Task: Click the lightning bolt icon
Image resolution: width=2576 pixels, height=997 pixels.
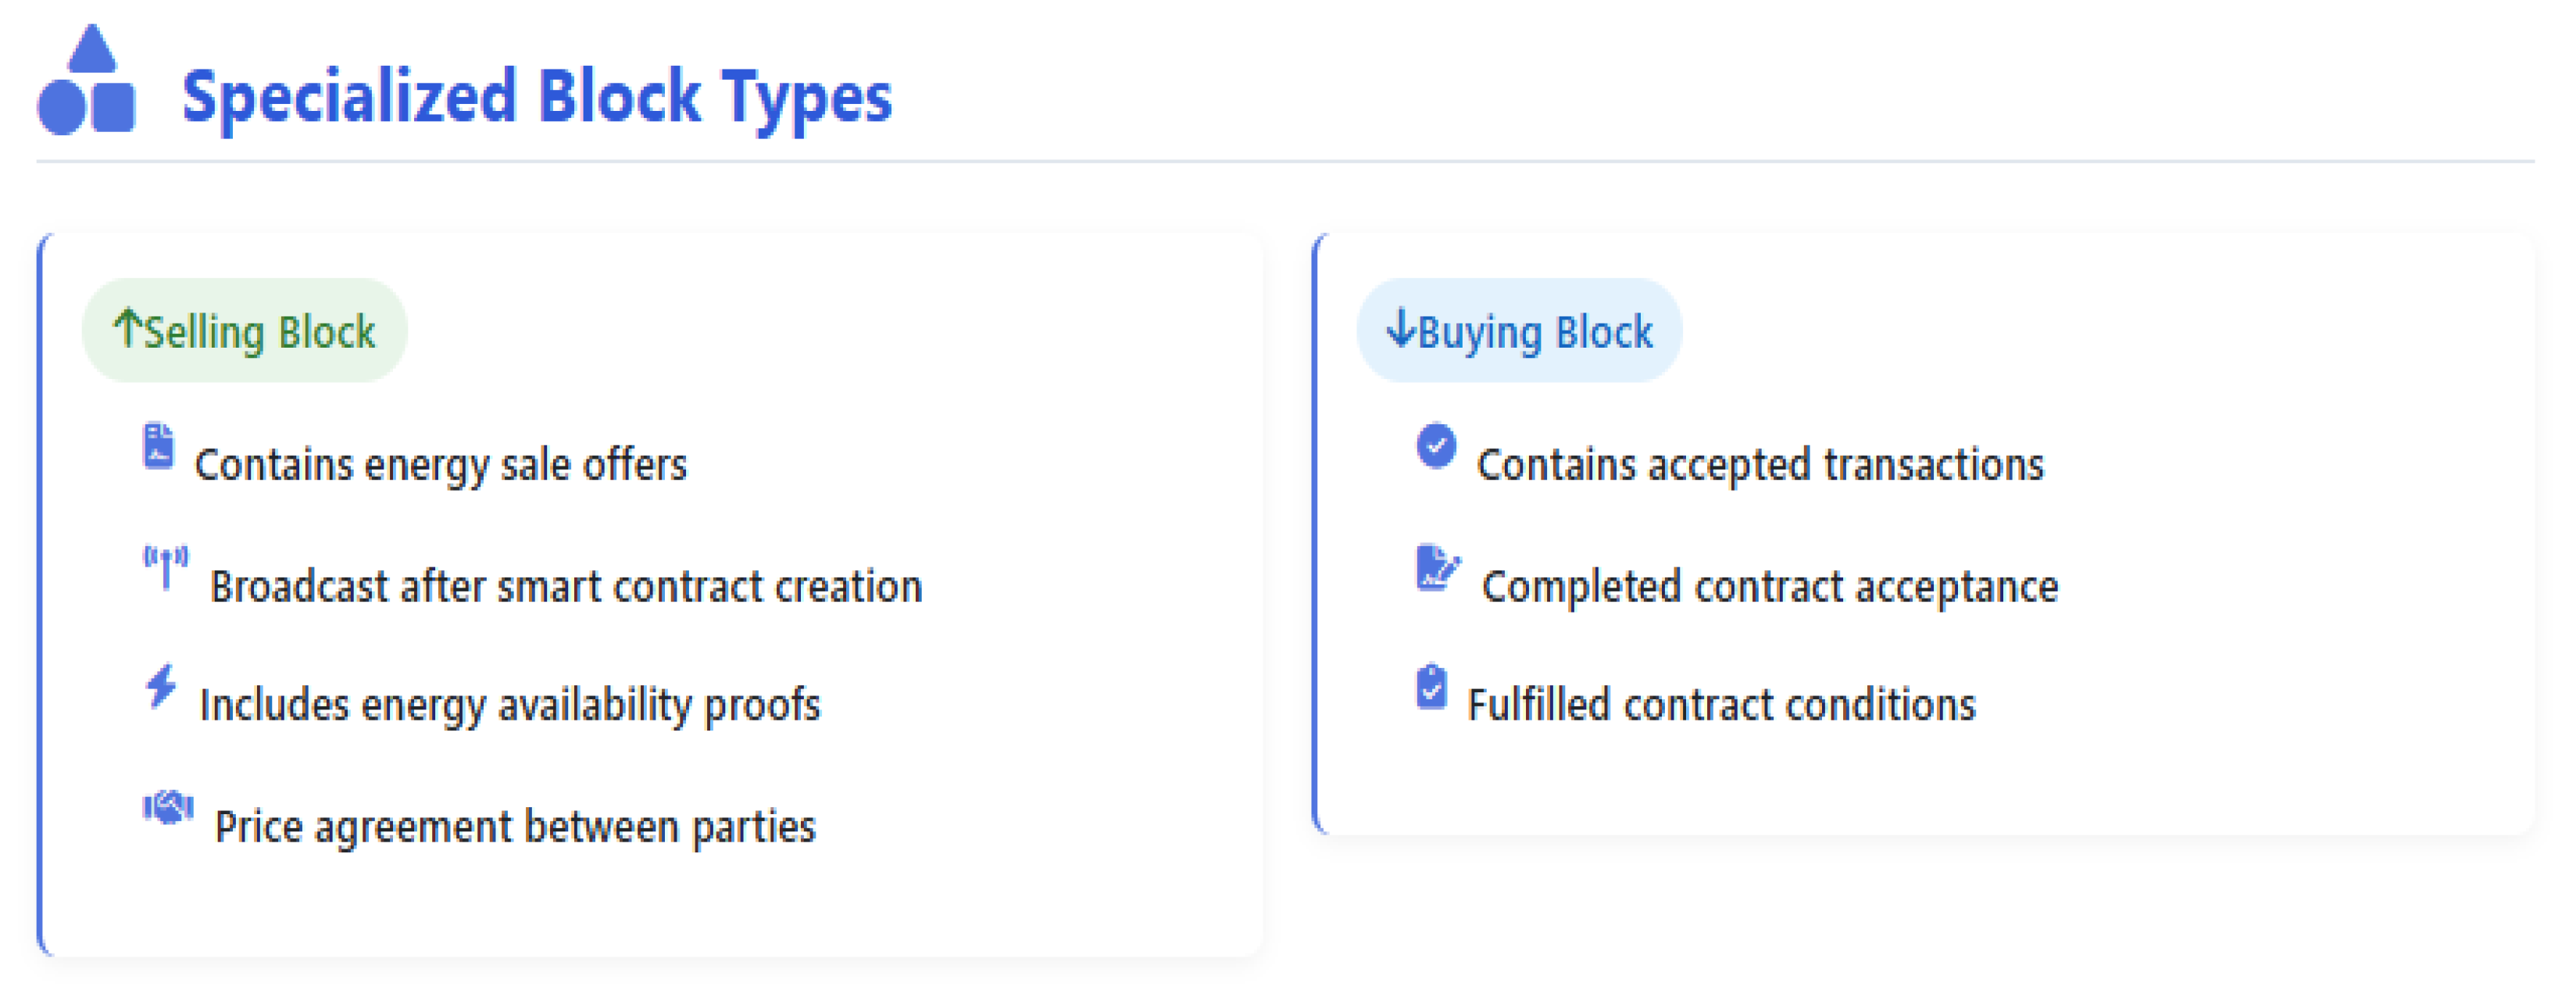Action: 161,686
